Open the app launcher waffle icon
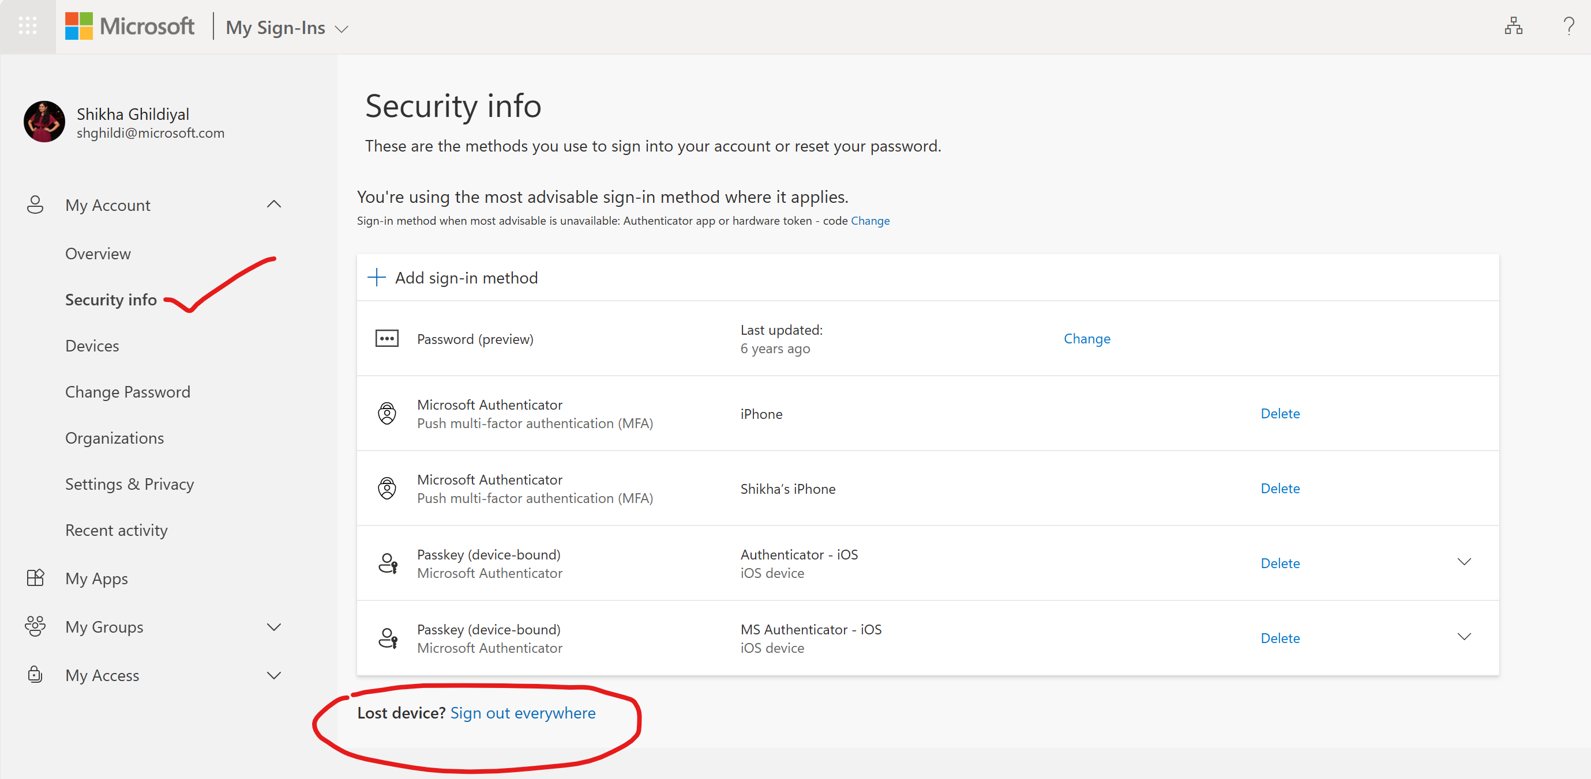This screenshot has width=1591, height=779. pyautogui.click(x=28, y=27)
